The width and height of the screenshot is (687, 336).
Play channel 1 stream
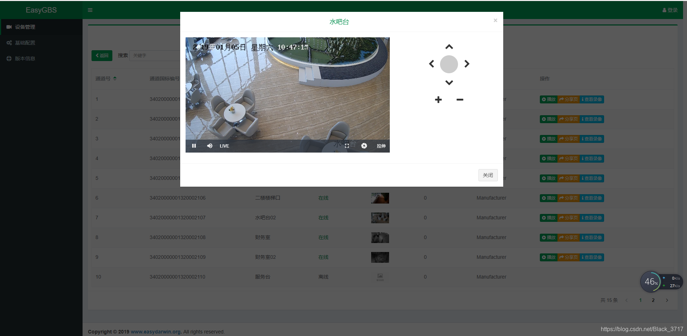point(549,99)
